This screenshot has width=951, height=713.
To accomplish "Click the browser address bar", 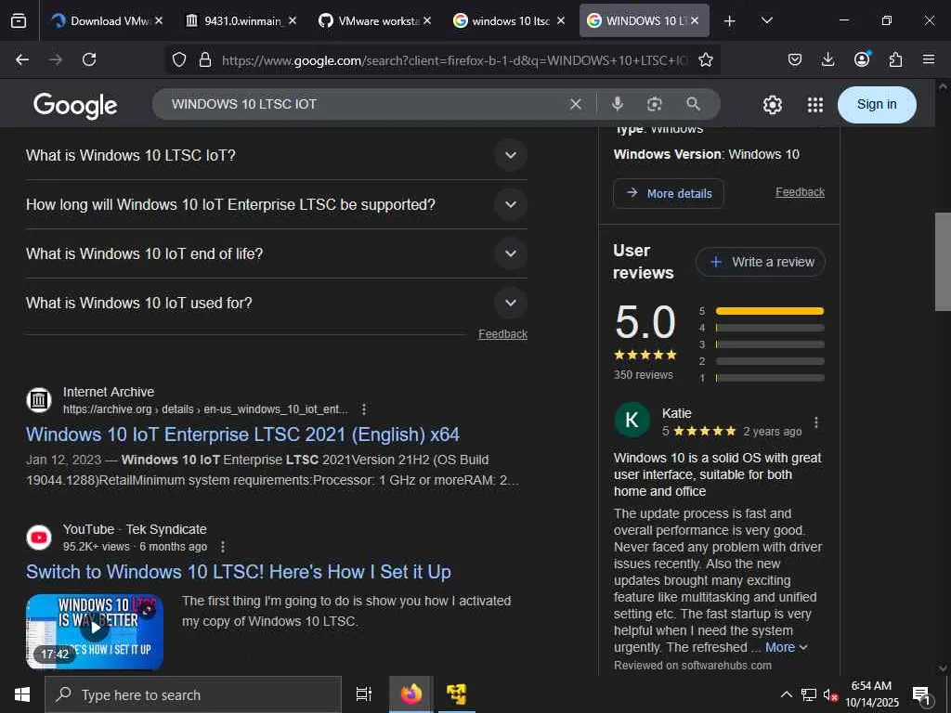I will 455,60.
